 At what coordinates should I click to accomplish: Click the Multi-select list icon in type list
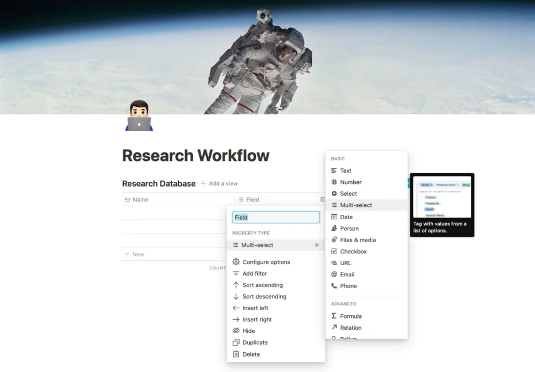(x=334, y=205)
